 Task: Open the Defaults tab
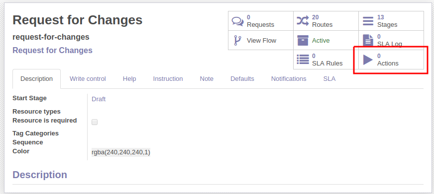[242, 79]
